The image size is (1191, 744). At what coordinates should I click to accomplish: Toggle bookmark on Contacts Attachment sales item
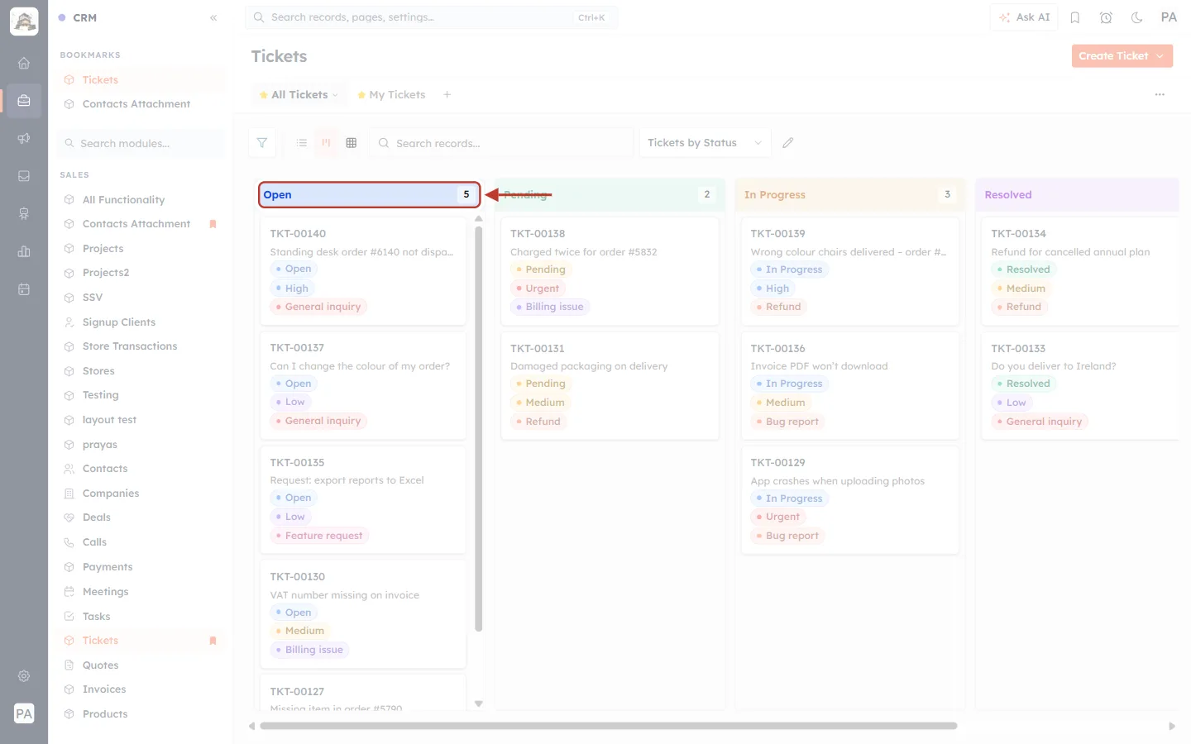(x=213, y=224)
